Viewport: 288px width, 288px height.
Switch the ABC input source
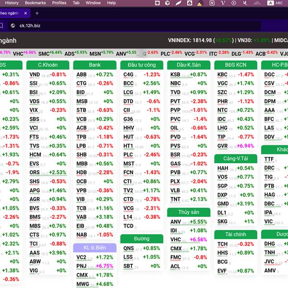click(275, 3)
